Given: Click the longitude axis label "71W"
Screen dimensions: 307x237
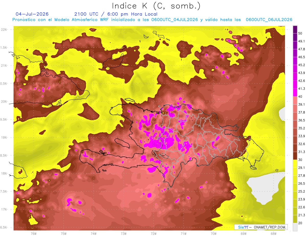Looking at the screenshot, I should [x=183, y=233].
